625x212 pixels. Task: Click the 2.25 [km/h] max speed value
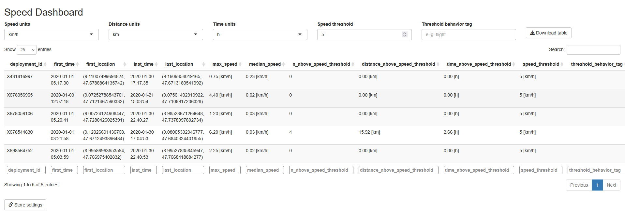click(x=220, y=151)
